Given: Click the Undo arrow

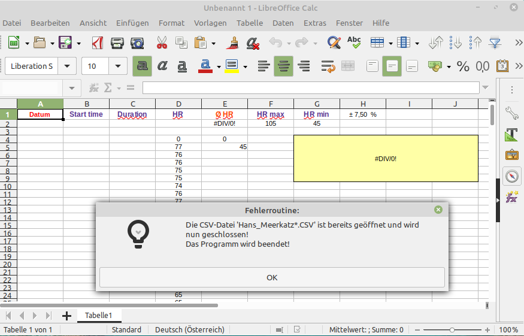Looking at the screenshot, I should [275, 43].
